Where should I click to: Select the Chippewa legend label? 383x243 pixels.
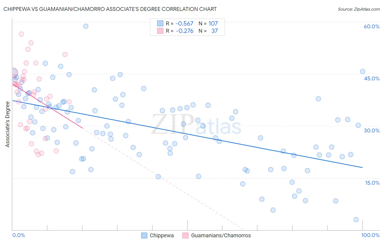[162, 235]
